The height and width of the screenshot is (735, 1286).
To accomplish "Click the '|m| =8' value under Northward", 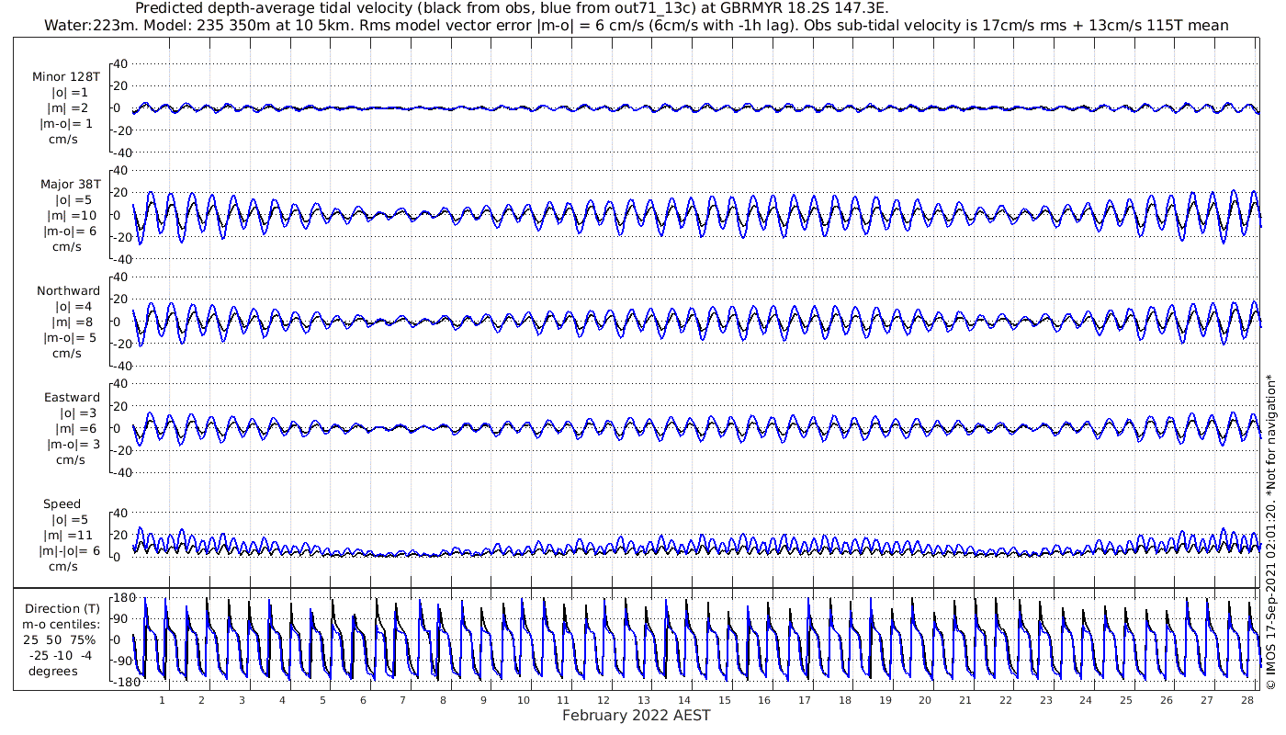I will (71, 322).
